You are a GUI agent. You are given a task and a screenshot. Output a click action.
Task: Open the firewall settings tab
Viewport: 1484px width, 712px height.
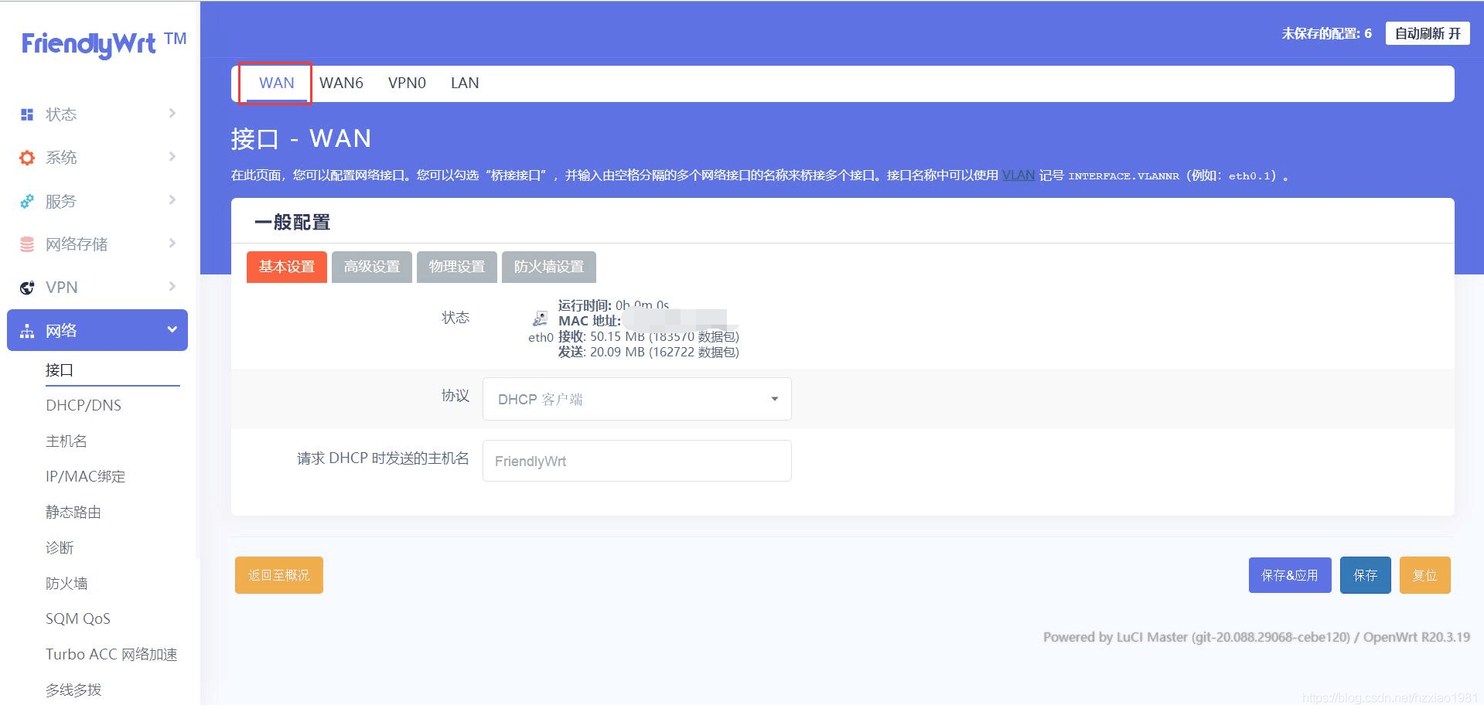[x=548, y=267]
